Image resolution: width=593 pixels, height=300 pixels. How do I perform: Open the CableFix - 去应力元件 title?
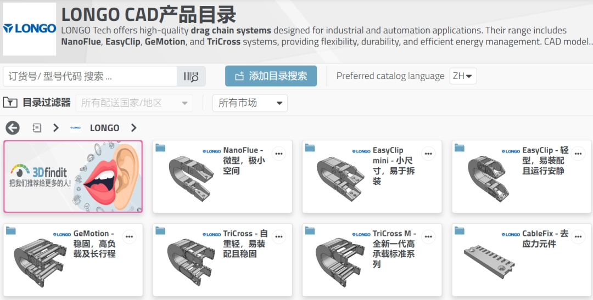tap(545, 239)
